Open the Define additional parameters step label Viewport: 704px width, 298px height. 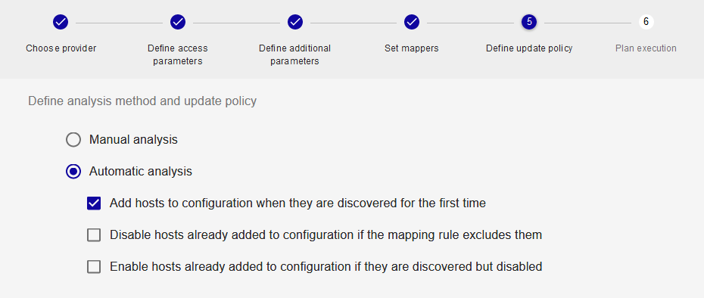click(x=295, y=54)
